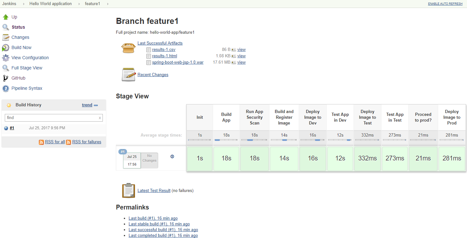Image resolution: width=467 pixels, height=241 pixels.
Task: Open Full Stage View from sidebar
Action: (x=27, y=68)
